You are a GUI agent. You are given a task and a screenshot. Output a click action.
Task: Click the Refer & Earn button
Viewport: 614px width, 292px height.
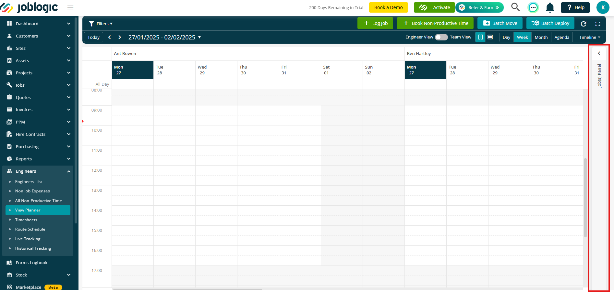click(x=480, y=7)
